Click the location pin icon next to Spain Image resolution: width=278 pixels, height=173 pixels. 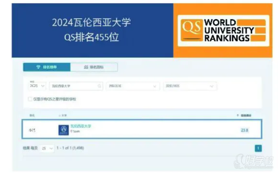(71, 132)
